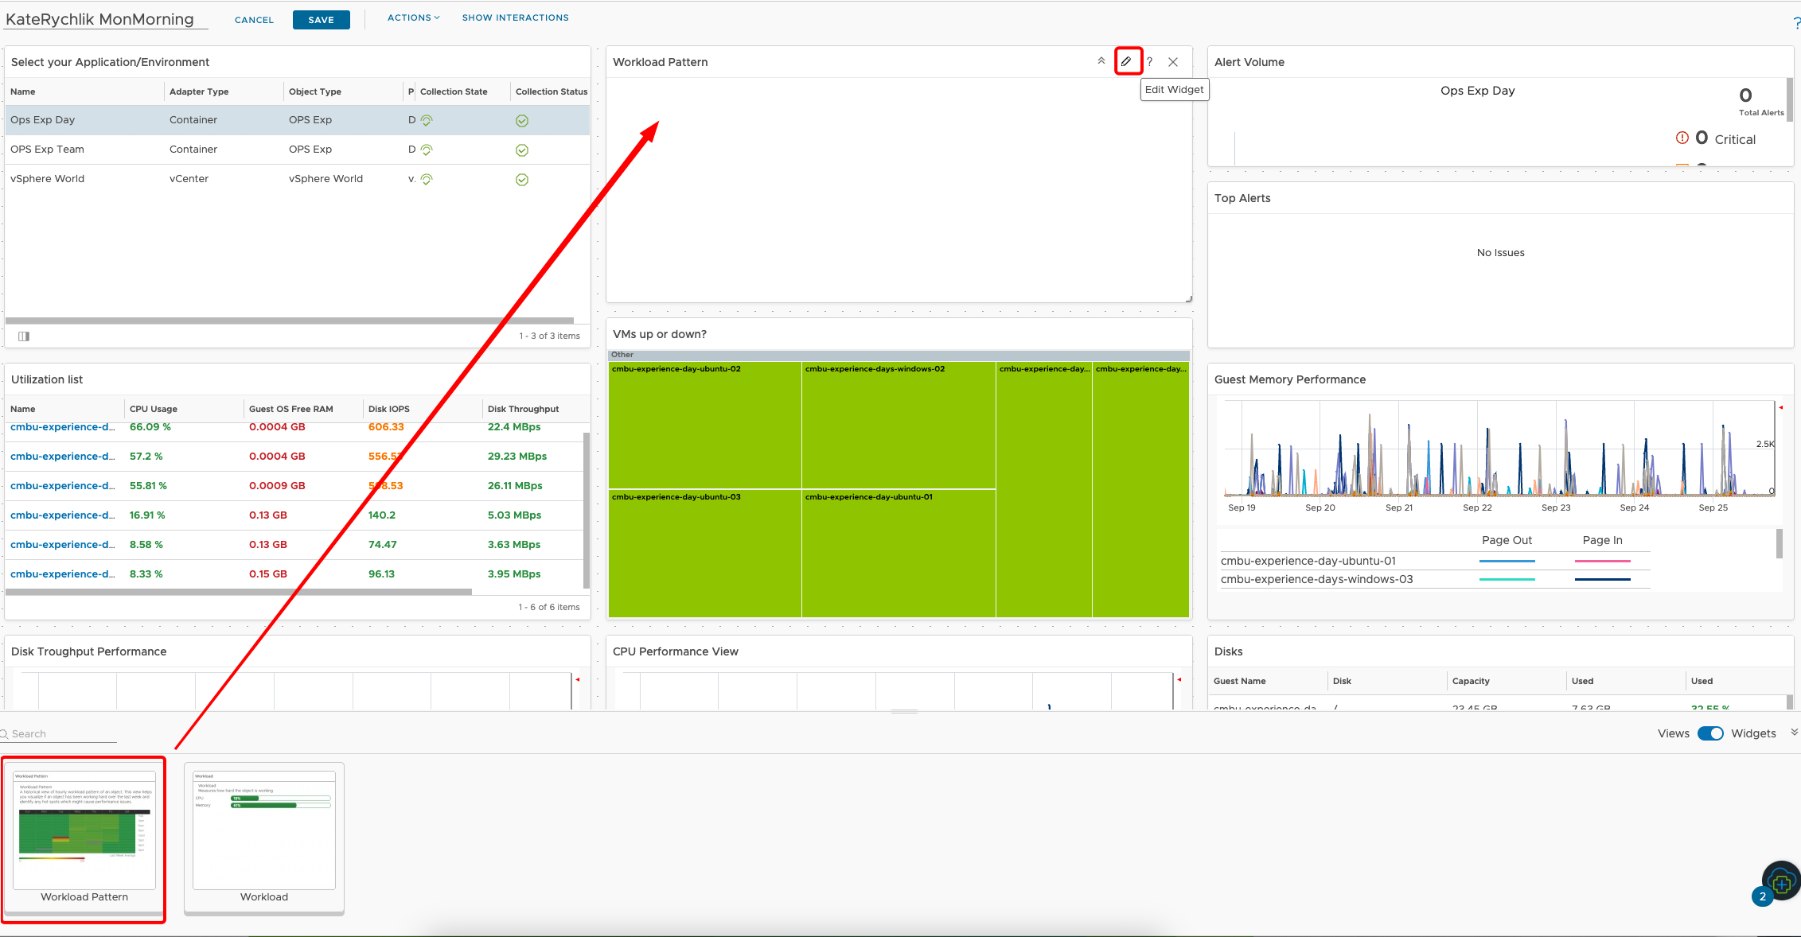Click the floating add widget badge bottom right
This screenshot has height=937, width=1801.
(x=1781, y=881)
